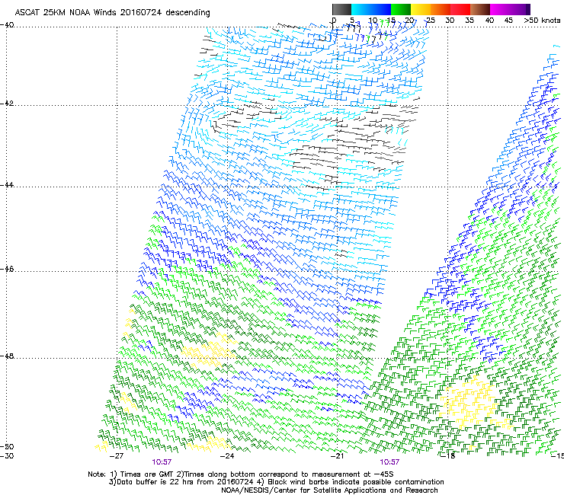Click the "40" legend scale number
The width and height of the screenshot is (564, 495).
(x=489, y=21)
